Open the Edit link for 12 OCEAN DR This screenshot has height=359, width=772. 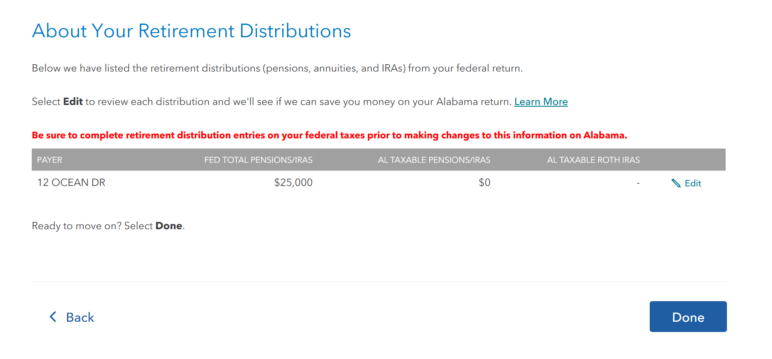[x=693, y=183]
